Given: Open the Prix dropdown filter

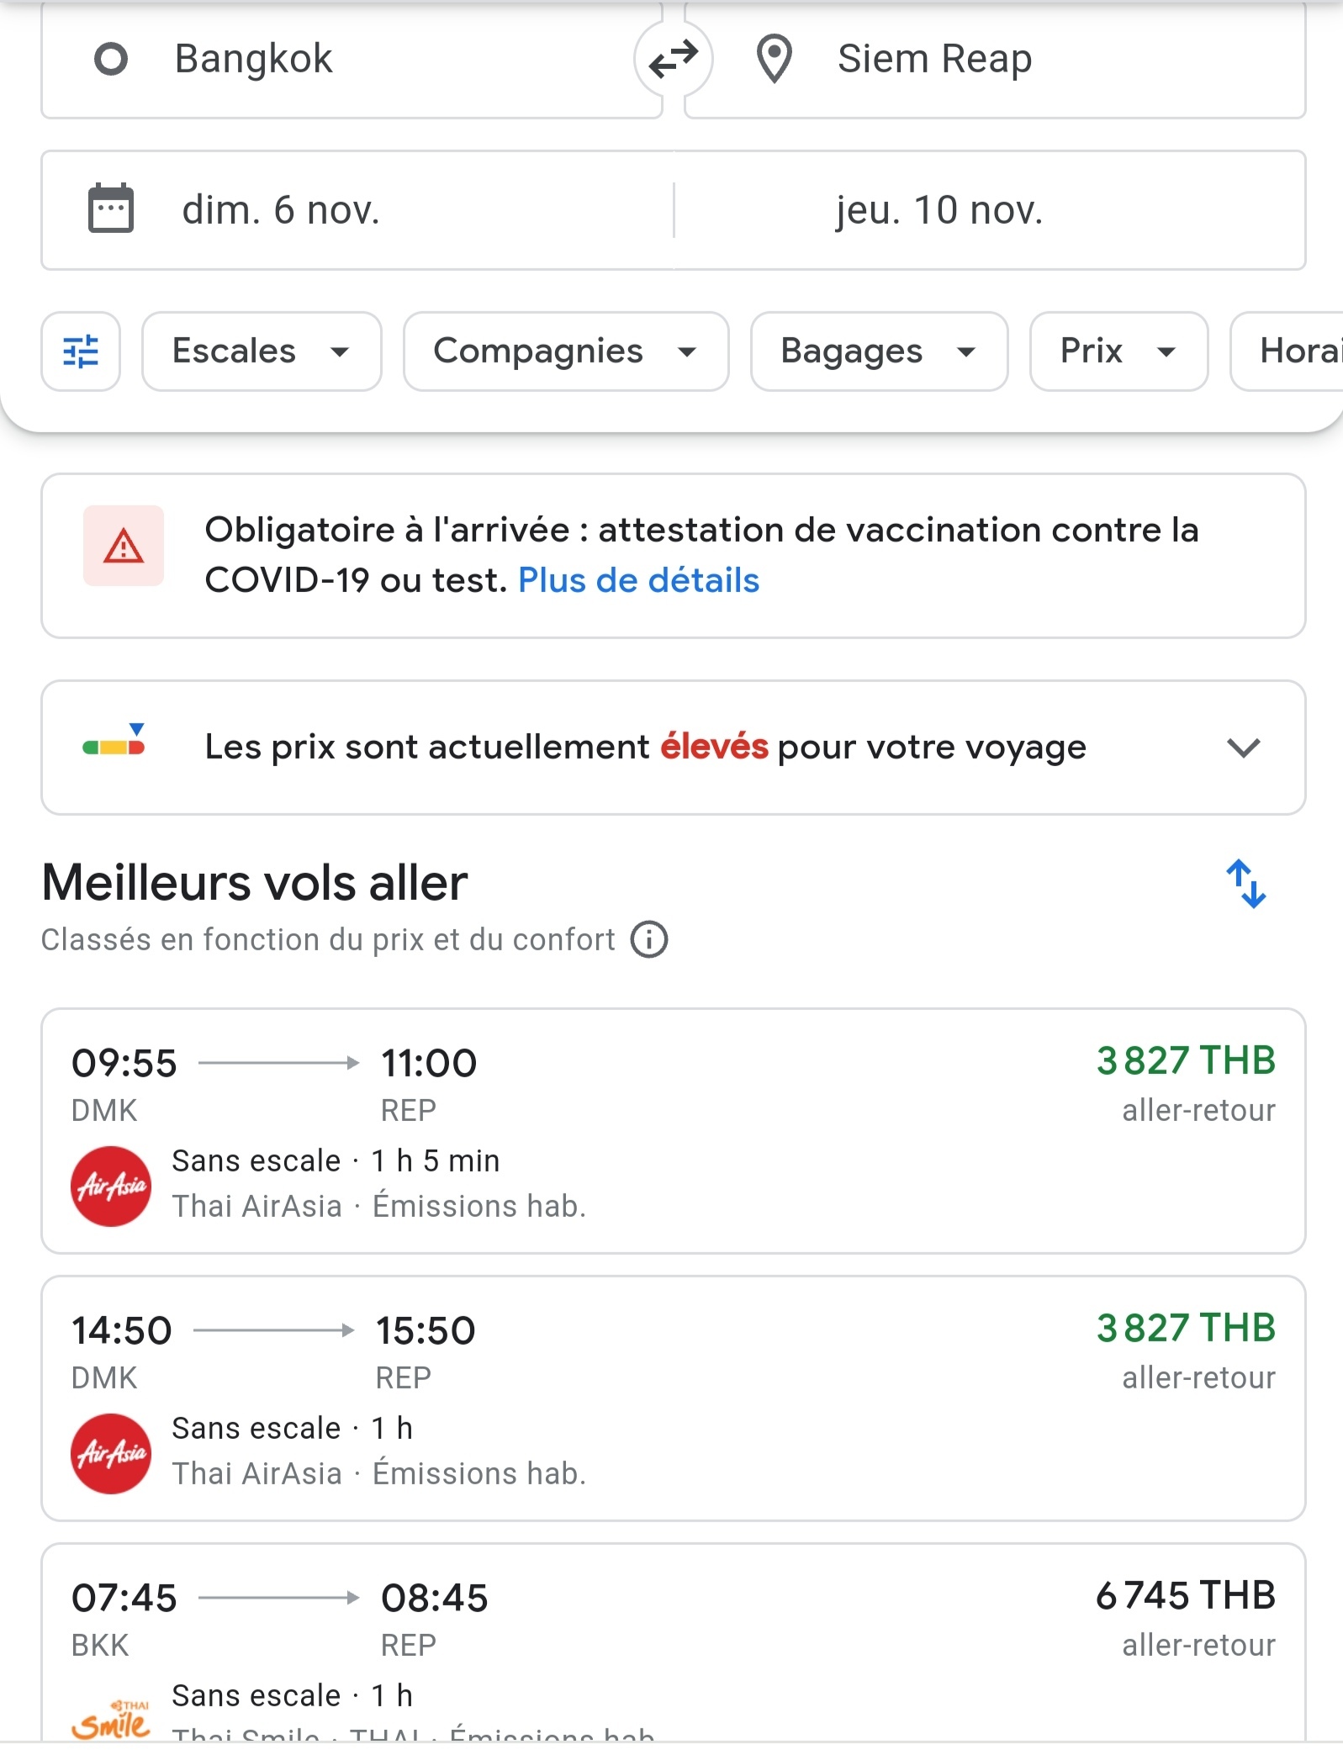Looking at the screenshot, I should [1118, 352].
